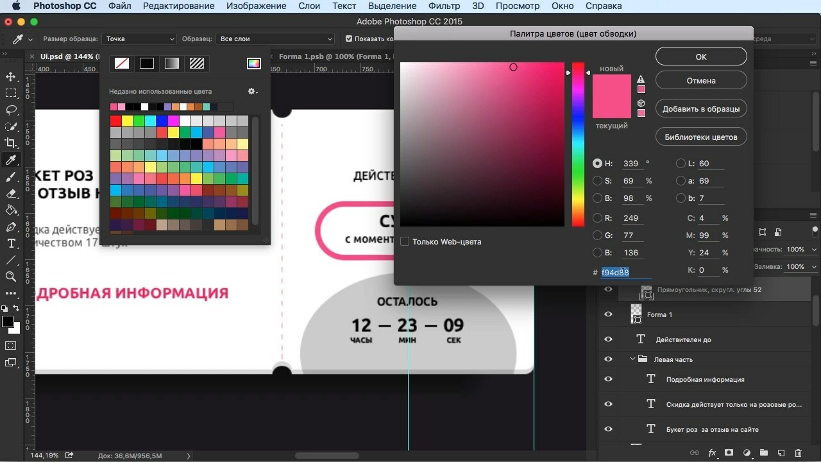This screenshot has height=462, width=821.
Task: Set stroke to No Color
Action: (122, 63)
